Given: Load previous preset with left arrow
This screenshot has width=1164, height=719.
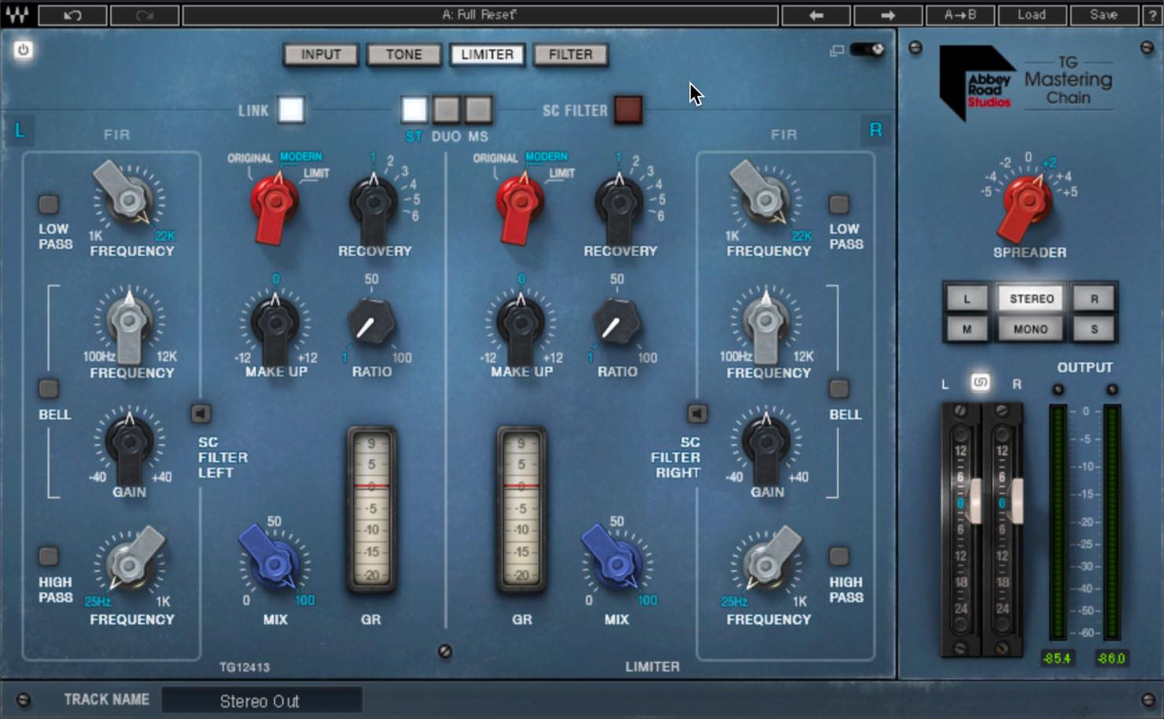Looking at the screenshot, I should [816, 15].
